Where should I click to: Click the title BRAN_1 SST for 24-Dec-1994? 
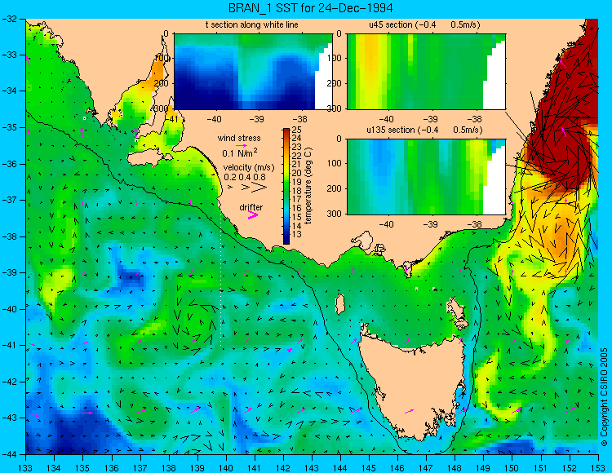click(310, 8)
